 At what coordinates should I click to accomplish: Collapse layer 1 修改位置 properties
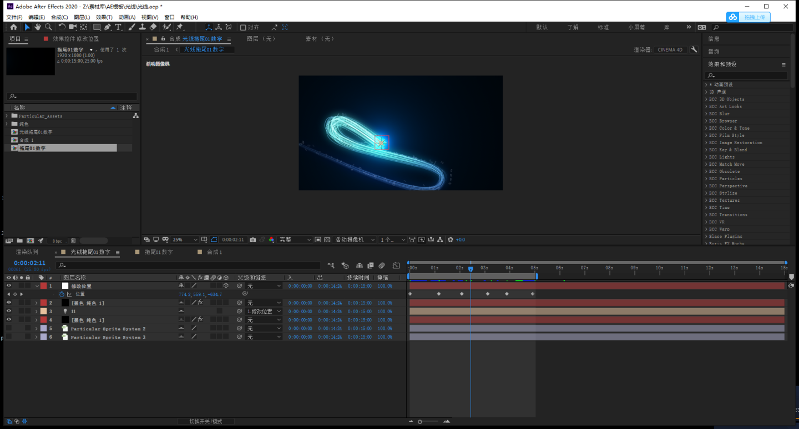tap(37, 286)
